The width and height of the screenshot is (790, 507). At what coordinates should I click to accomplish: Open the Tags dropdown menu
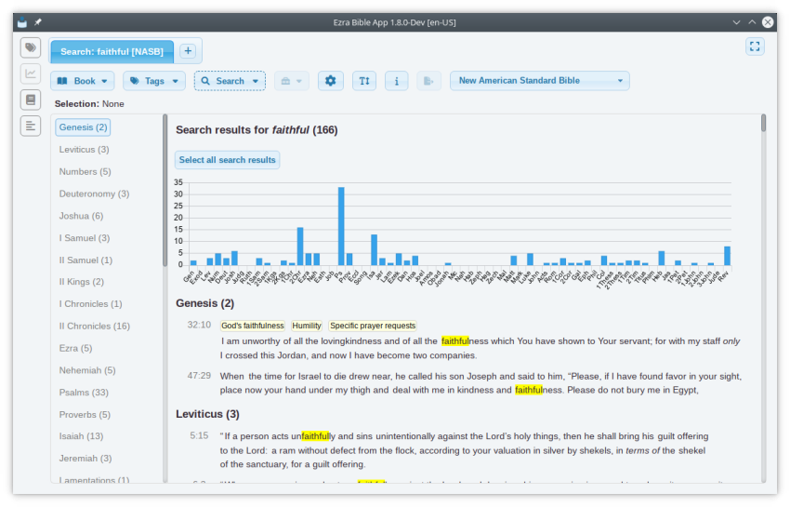click(154, 81)
